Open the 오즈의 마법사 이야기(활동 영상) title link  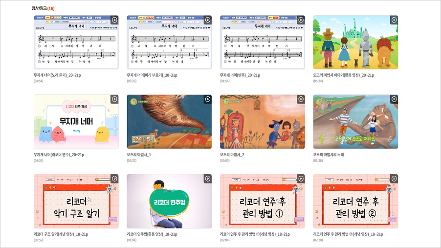(344, 75)
